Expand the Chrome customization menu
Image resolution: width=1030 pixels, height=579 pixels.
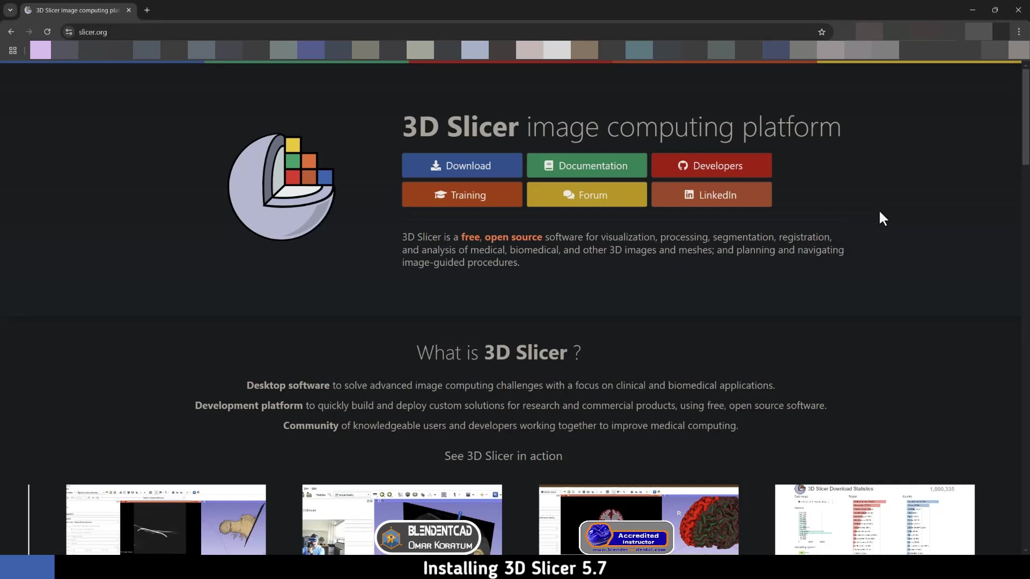click(x=12, y=51)
